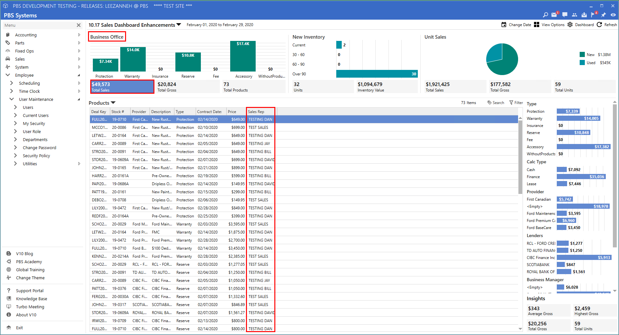Toggle the eye visibility icon in header
This screenshot has height=335, width=619.
pyautogui.click(x=613, y=15)
